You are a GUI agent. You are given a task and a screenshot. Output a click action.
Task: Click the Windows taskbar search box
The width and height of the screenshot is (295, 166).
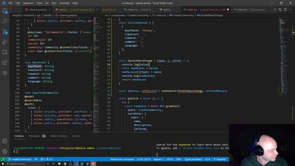(25, 164)
